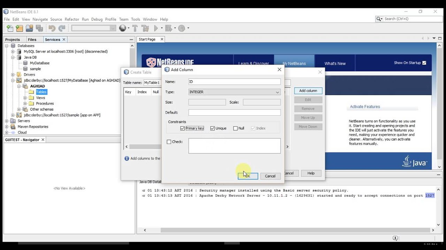
Task: Click the Undo toolbar icon
Action: click(52, 28)
